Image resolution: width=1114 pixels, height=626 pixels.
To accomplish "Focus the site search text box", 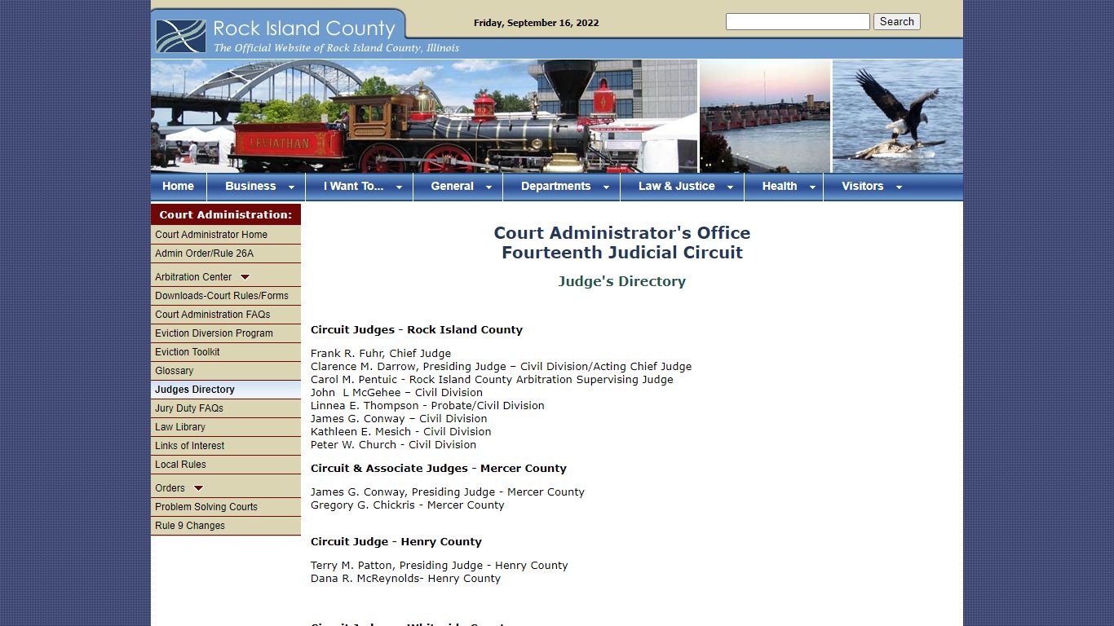I will [x=798, y=22].
